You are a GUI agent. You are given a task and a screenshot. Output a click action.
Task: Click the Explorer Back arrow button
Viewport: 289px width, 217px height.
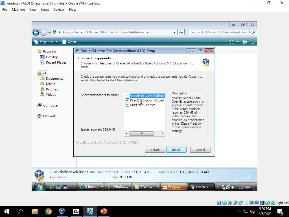[36, 32]
